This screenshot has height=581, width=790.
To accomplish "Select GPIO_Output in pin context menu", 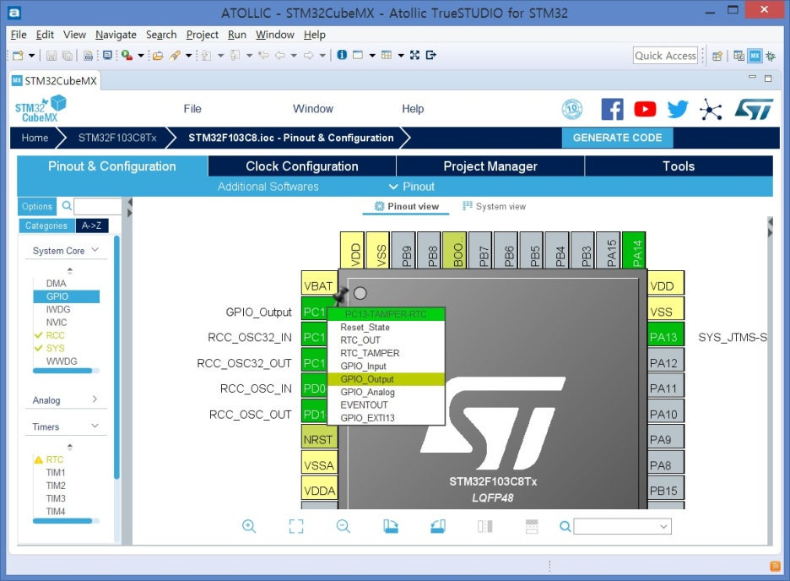I will (x=386, y=379).
